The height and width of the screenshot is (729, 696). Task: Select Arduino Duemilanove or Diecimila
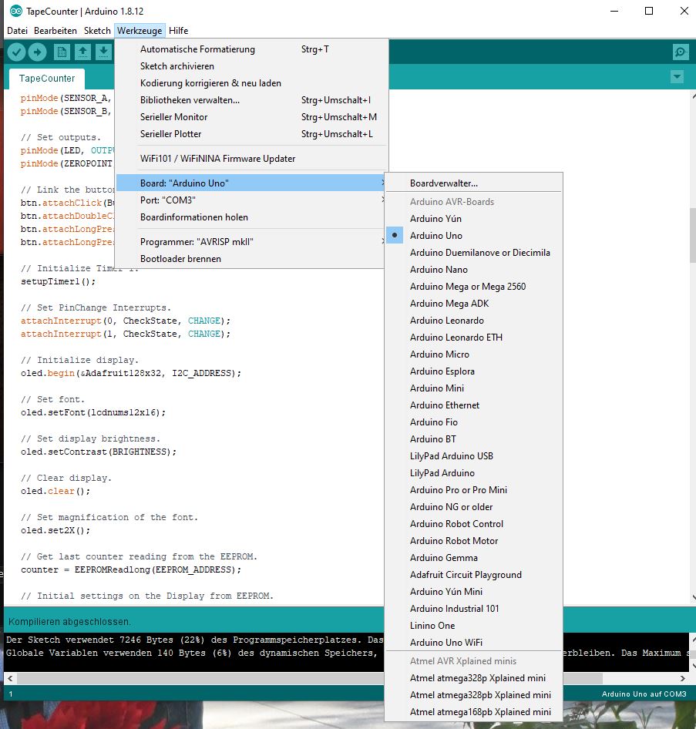(474, 253)
